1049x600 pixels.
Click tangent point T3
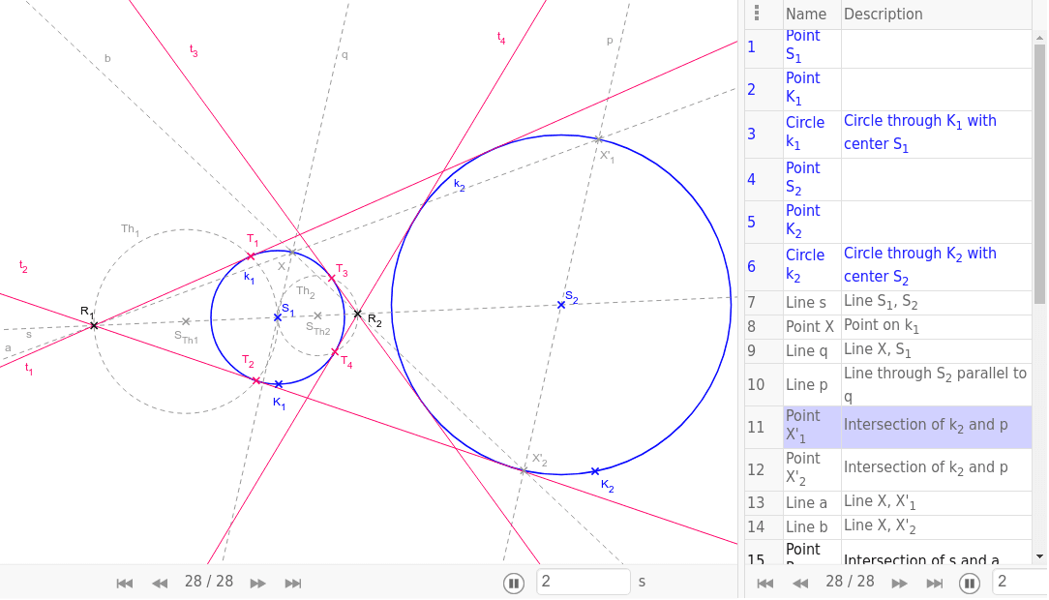click(x=331, y=278)
